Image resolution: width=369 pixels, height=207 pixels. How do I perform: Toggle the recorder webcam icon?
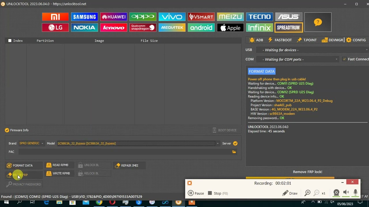click(336, 193)
